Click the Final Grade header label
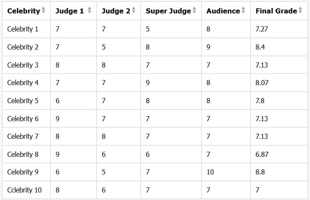310x200 pixels. click(276, 11)
